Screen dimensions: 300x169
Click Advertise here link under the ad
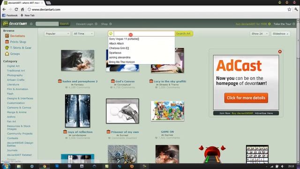(264, 113)
